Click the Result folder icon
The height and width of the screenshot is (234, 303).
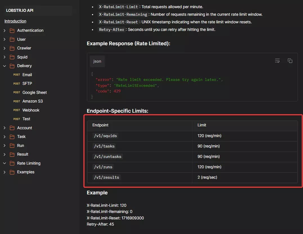tap(12, 154)
